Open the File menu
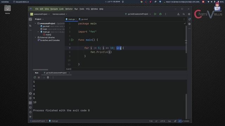The height and width of the screenshot is (126, 225). (37, 9)
